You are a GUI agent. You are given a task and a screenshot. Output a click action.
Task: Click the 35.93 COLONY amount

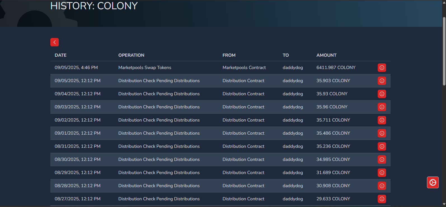click(x=332, y=94)
